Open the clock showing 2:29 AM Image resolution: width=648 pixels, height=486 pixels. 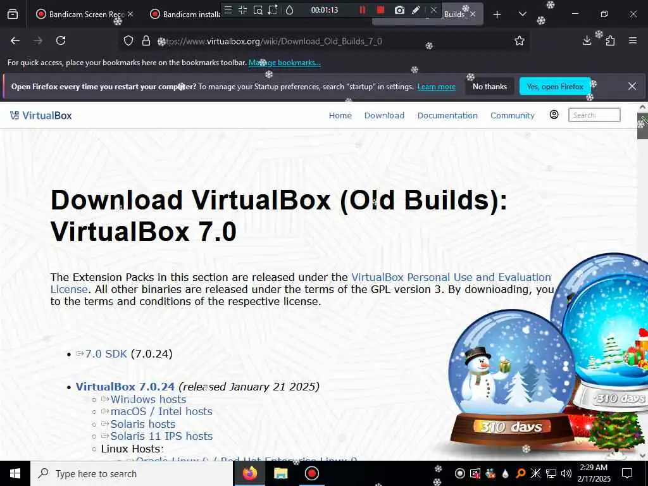[x=594, y=473]
